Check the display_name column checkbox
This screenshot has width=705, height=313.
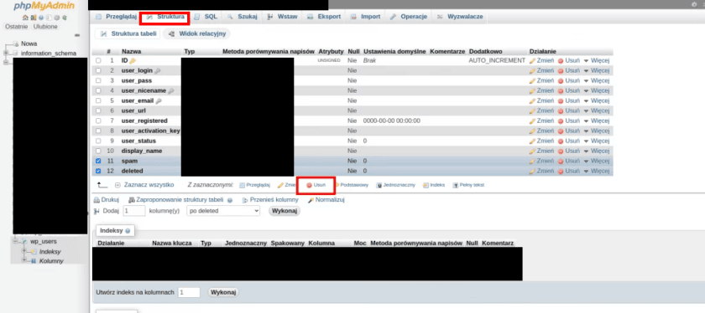point(98,151)
